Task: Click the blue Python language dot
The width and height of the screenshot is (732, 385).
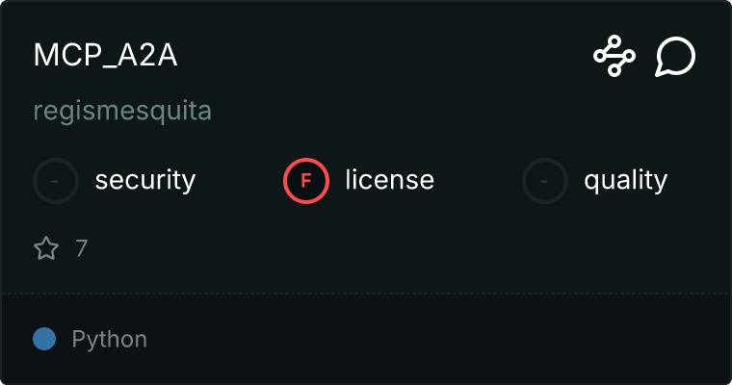Action: [44, 339]
